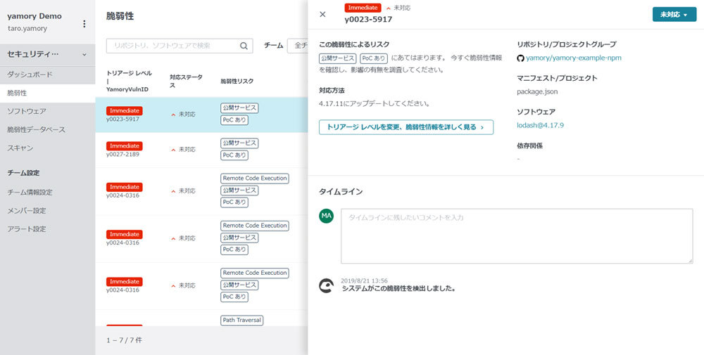This screenshot has width=704, height=355.
Task: Open ダッシュボード in the sidebar
Action: click(x=30, y=75)
